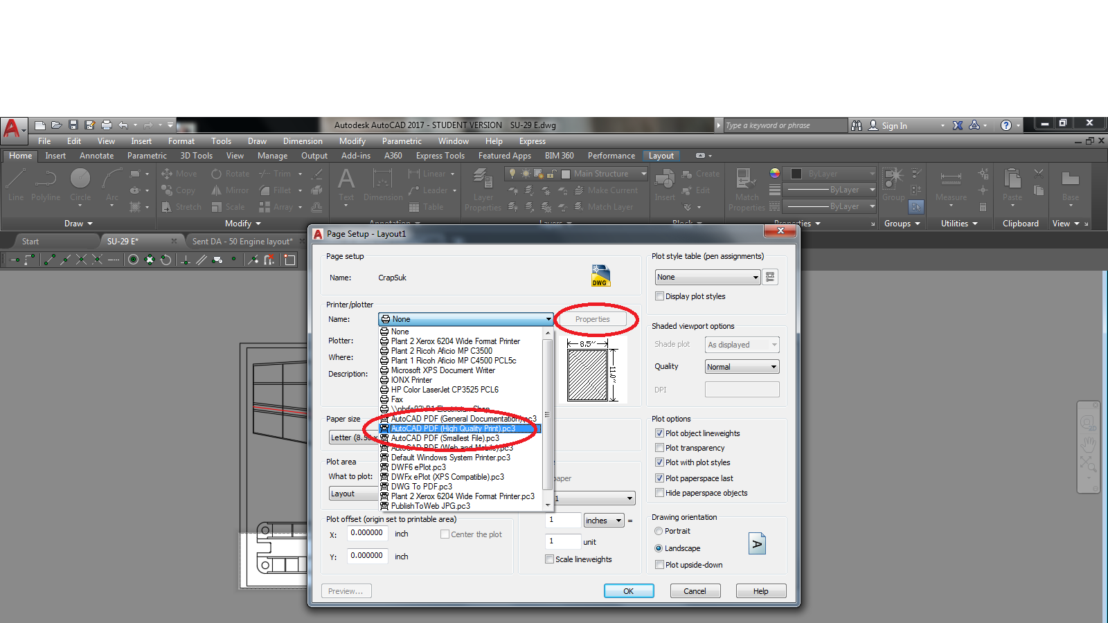The width and height of the screenshot is (1108, 623).
Task: Click the Help question mark icon
Action: tap(1006, 125)
